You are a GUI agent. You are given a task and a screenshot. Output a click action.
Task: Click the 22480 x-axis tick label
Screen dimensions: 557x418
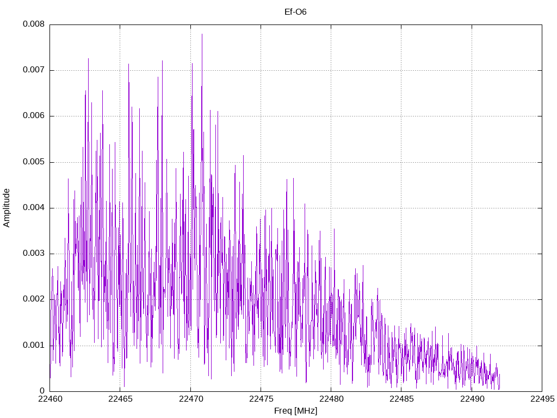tap(331, 399)
